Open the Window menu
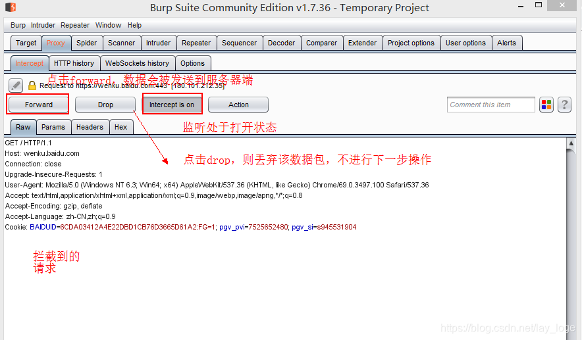582x340 pixels. click(109, 25)
